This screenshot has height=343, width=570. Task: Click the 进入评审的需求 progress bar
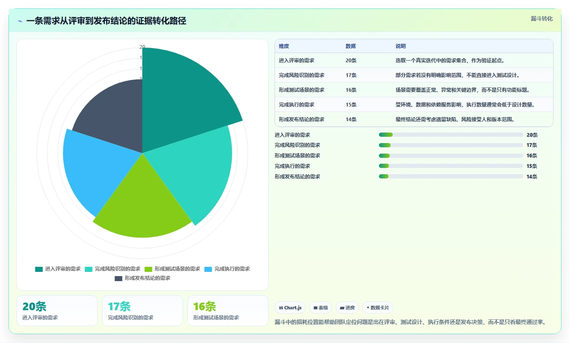coord(451,135)
